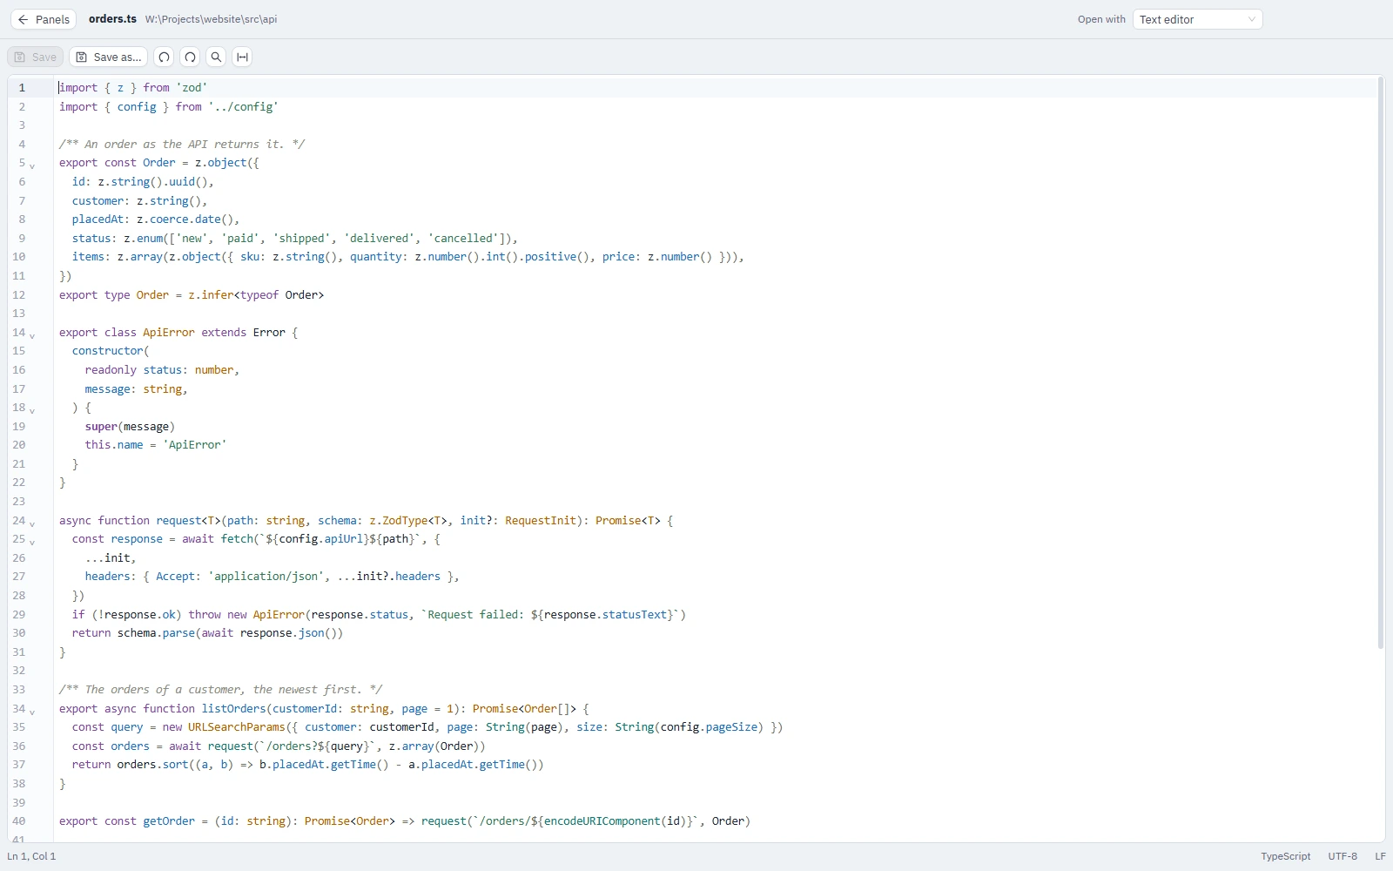Image resolution: width=1393 pixels, height=871 pixels.
Task: Click 'RequestInit' type on line 24
Action: point(541,521)
